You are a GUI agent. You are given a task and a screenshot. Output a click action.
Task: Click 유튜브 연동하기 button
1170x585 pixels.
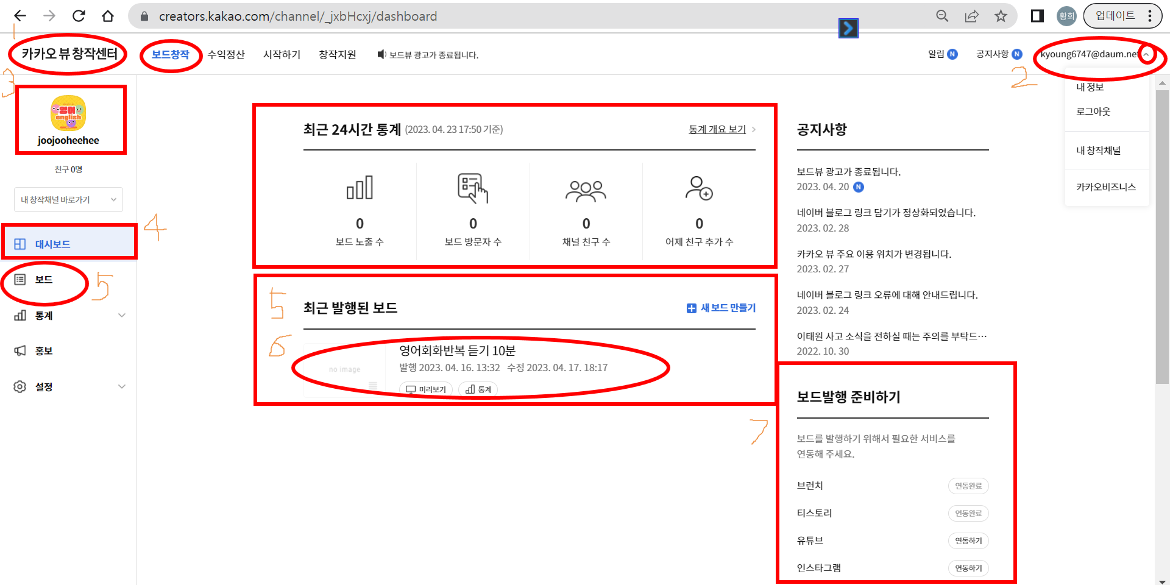tap(968, 541)
